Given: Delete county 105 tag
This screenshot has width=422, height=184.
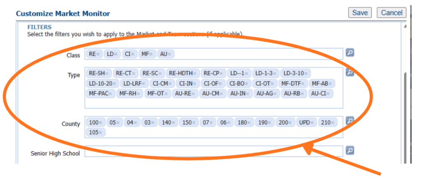Looking at the screenshot, I should pyautogui.click(x=101, y=133).
